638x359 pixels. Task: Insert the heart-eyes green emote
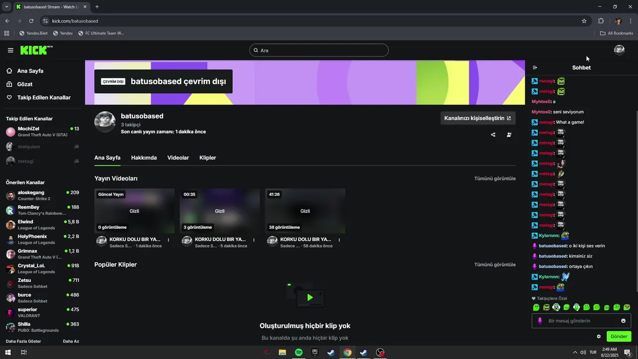[x=627, y=307]
